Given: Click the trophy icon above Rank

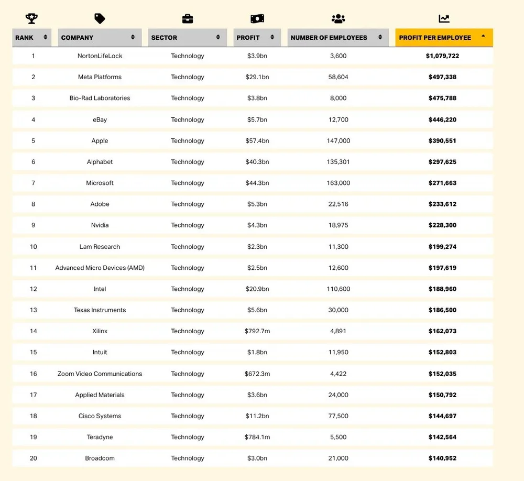Looking at the screenshot, I should click(32, 18).
